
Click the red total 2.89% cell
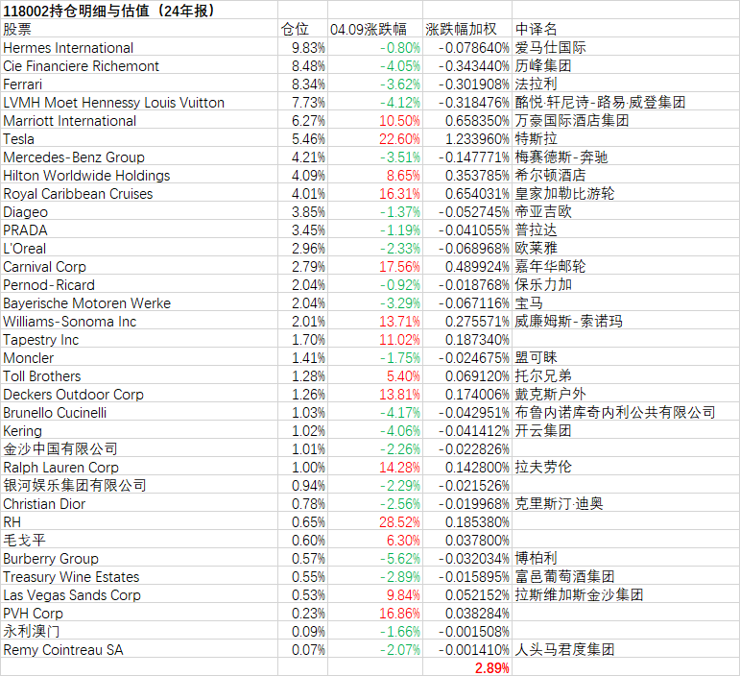(x=467, y=667)
